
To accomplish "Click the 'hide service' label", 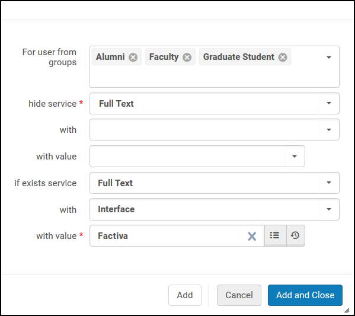I will click(53, 104).
